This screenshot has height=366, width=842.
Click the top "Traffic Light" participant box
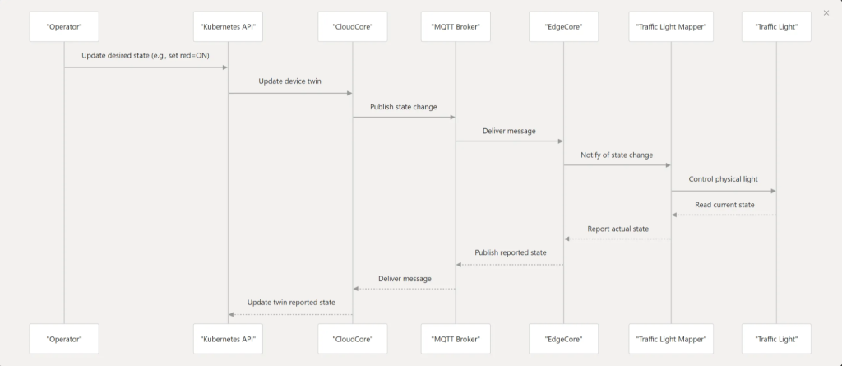(x=775, y=27)
